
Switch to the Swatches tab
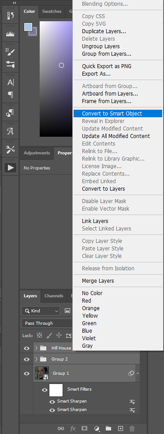(52, 12)
